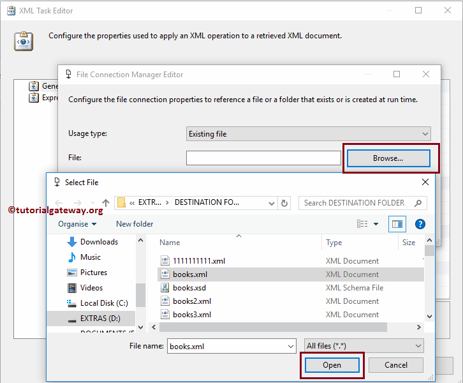Click the EXTRAS drive icon
Viewport: 463px width, 383px height.
[72, 320]
